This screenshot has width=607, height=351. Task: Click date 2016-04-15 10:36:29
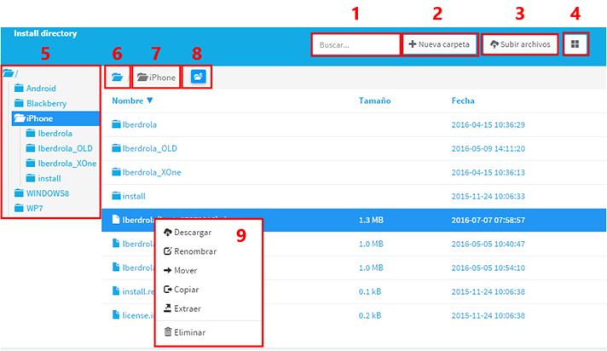[x=488, y=124]
